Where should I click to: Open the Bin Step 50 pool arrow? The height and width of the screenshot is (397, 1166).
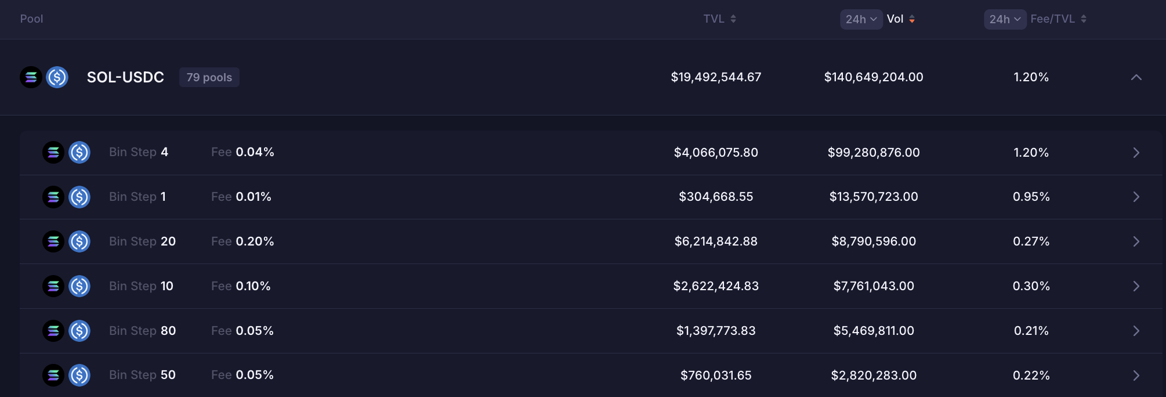pos(1136,376)
